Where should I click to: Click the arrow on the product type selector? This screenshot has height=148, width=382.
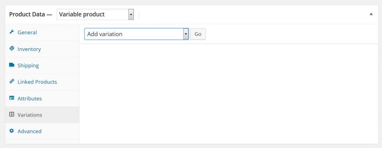click(131, 15)
